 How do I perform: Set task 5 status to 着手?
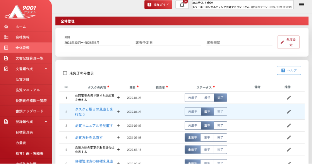207,150
